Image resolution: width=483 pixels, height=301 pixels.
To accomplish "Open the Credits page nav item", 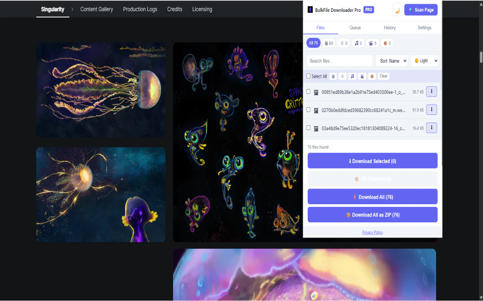I will 175,9.
